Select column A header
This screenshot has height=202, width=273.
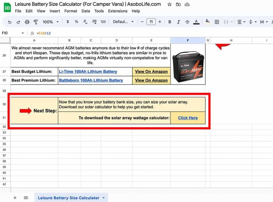tap(34, 40)
